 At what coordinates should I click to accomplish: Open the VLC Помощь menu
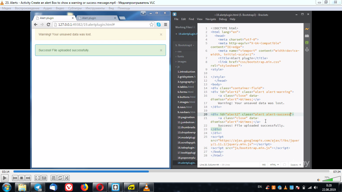(x=124, y=8)
